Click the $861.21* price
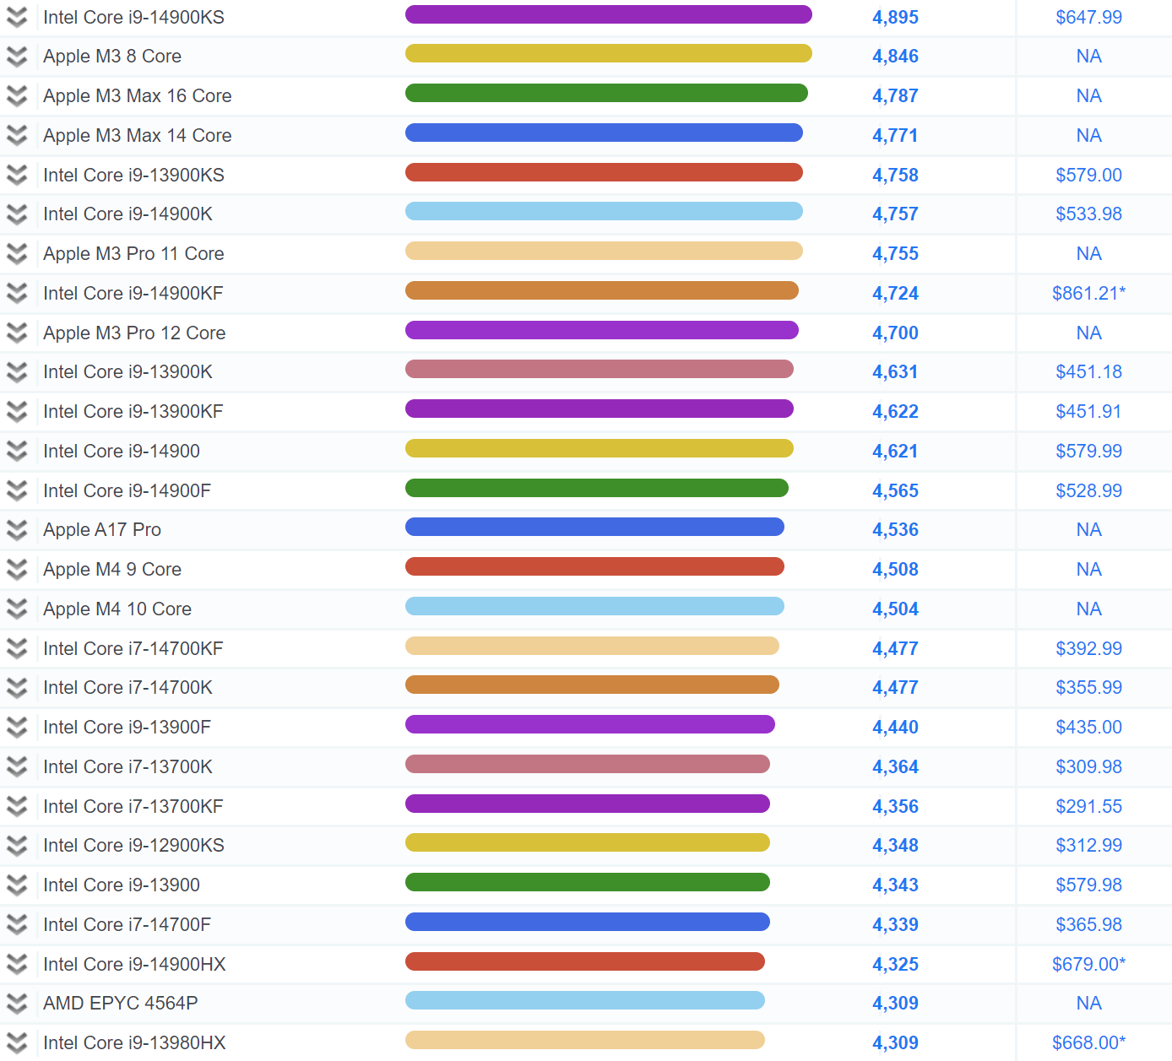 click(x=1089, y=294)
